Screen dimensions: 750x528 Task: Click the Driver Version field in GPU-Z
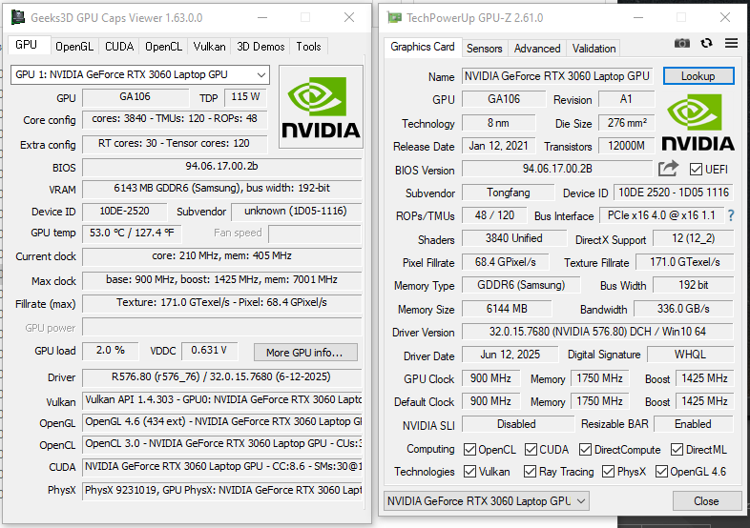(597, 332)
